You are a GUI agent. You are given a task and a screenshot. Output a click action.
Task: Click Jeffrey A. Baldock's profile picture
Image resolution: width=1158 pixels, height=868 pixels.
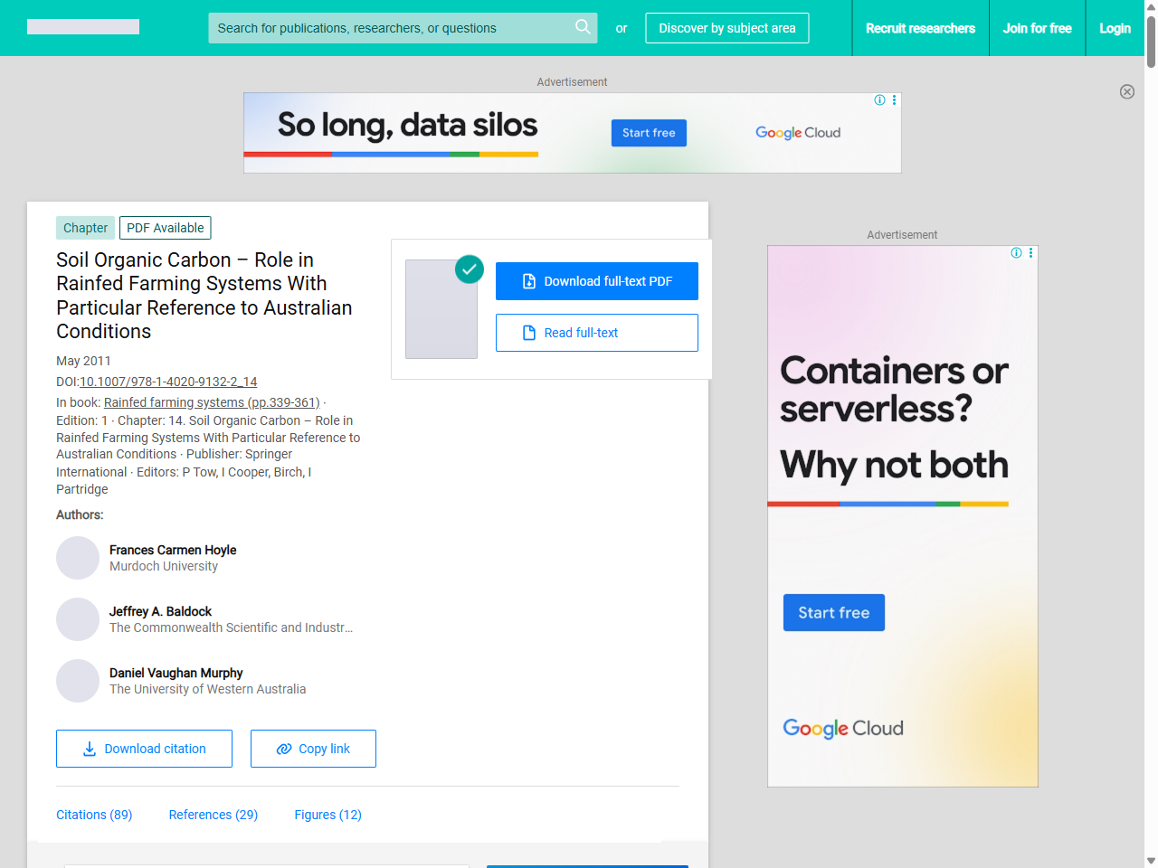[x=78, y=619]
